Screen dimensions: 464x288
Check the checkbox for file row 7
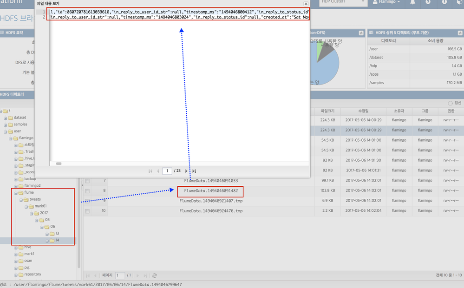click(x=87, y=181)
